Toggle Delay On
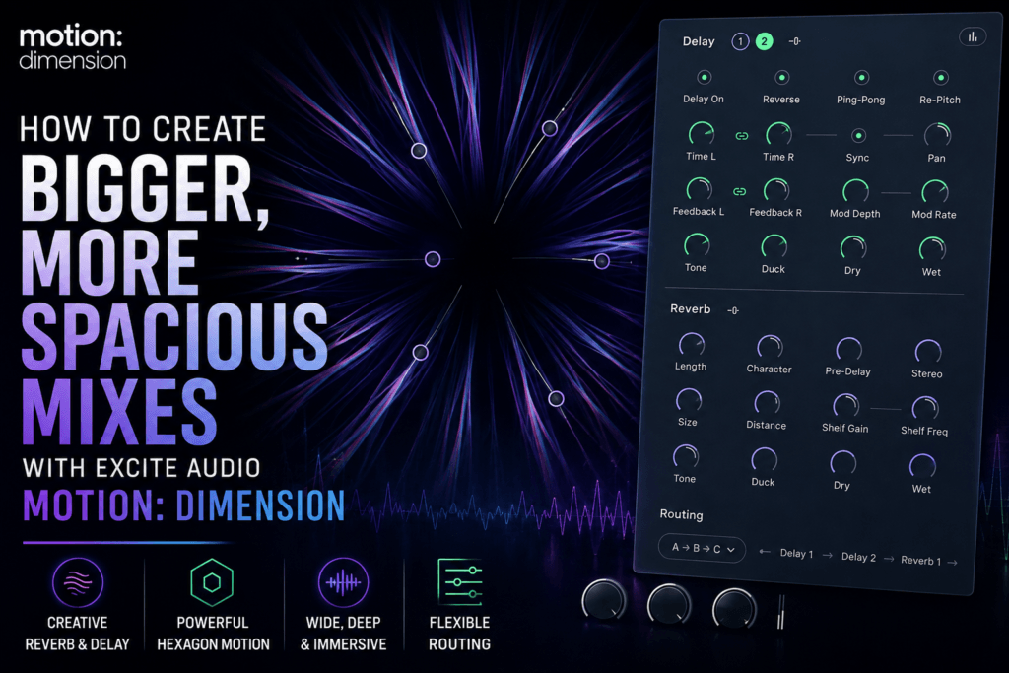 point(704,77)
